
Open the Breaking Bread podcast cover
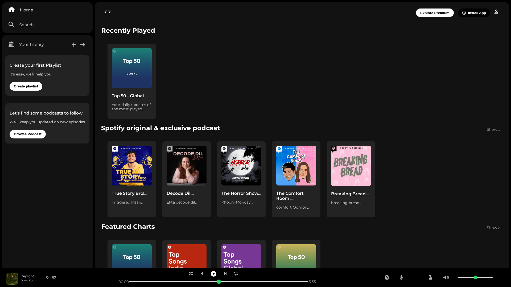point(351,166)
